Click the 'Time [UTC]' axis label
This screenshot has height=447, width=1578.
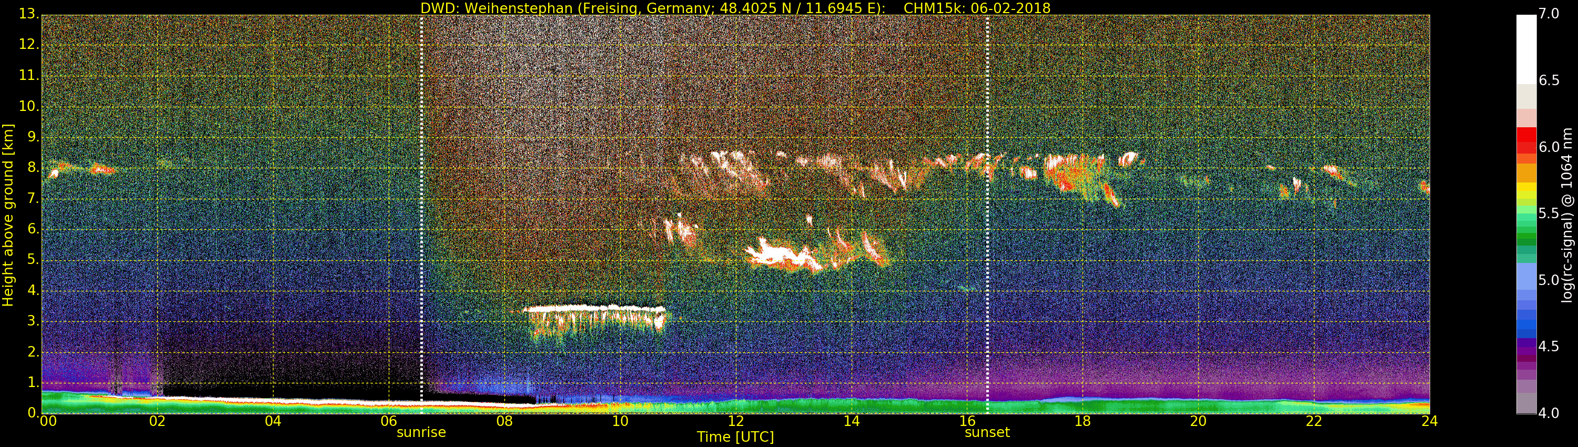(x=735, y=437)
